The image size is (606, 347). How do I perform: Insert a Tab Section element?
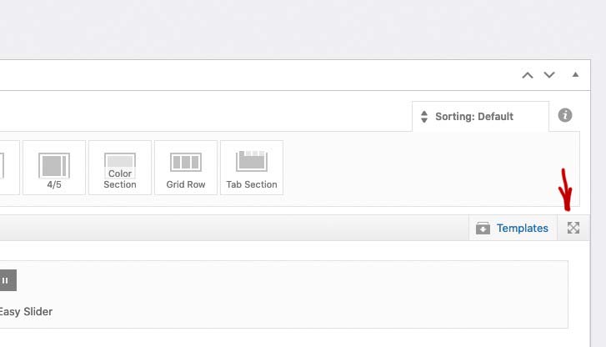tap(252, 168)
